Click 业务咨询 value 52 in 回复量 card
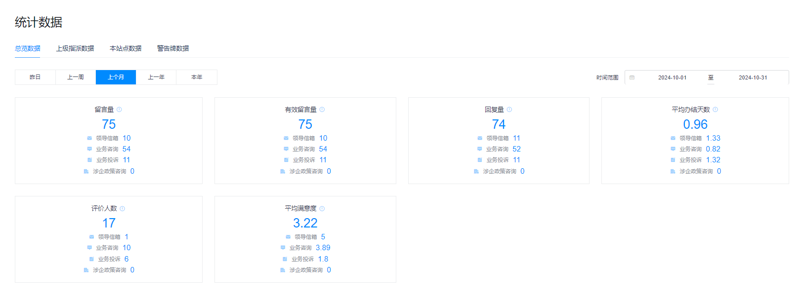Screen dimensions: 803x302 tap(516, 149)
